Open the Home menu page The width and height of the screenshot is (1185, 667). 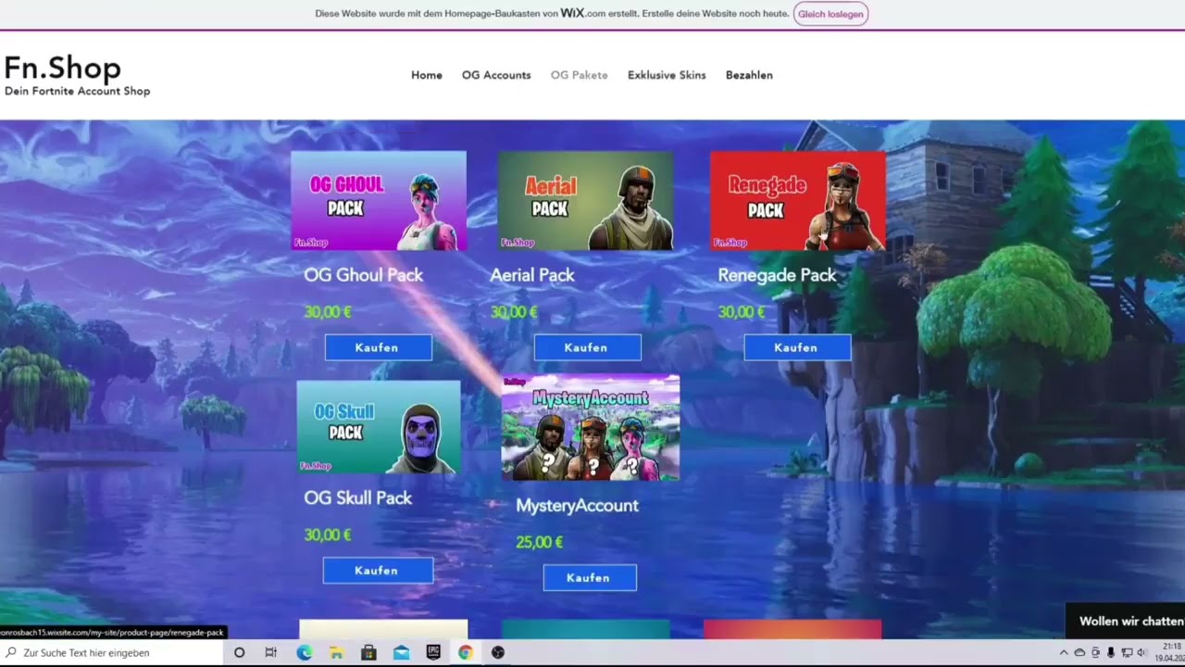(427, 75)
